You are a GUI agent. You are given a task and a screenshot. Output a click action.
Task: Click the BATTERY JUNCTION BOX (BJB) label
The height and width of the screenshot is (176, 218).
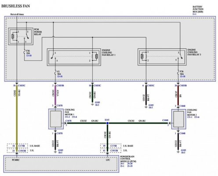tap(198, 9)
